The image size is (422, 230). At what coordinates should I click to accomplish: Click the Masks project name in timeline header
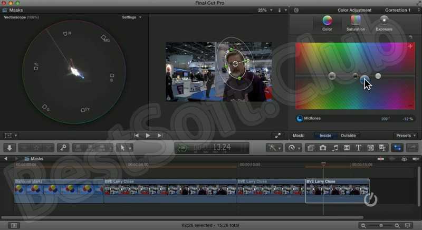point(37,159)
